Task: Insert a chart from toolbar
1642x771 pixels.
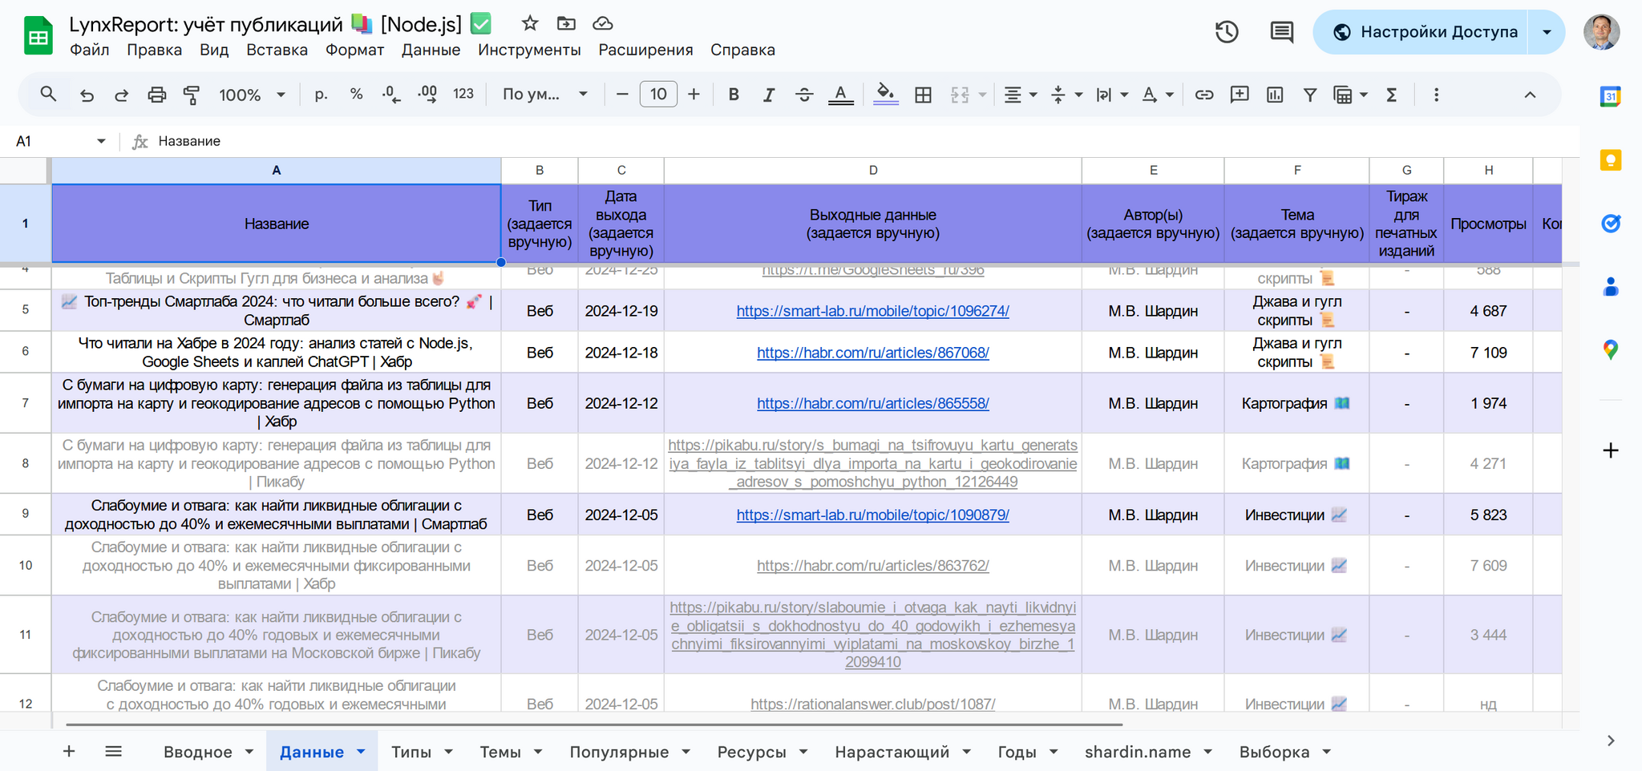Action: [x=1275, y=95]
